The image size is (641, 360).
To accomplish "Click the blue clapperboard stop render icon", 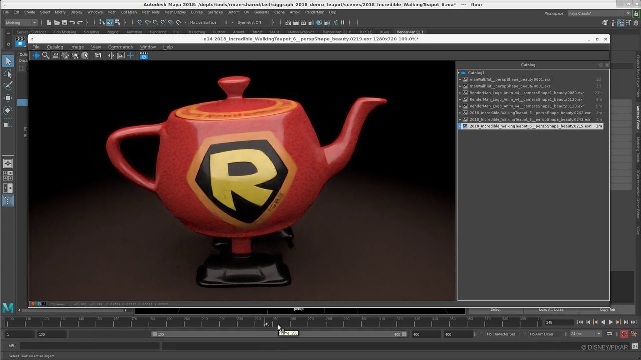I will [144, 55].
